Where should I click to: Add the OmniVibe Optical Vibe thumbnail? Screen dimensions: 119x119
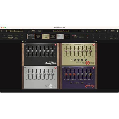[x=31, y=36]
